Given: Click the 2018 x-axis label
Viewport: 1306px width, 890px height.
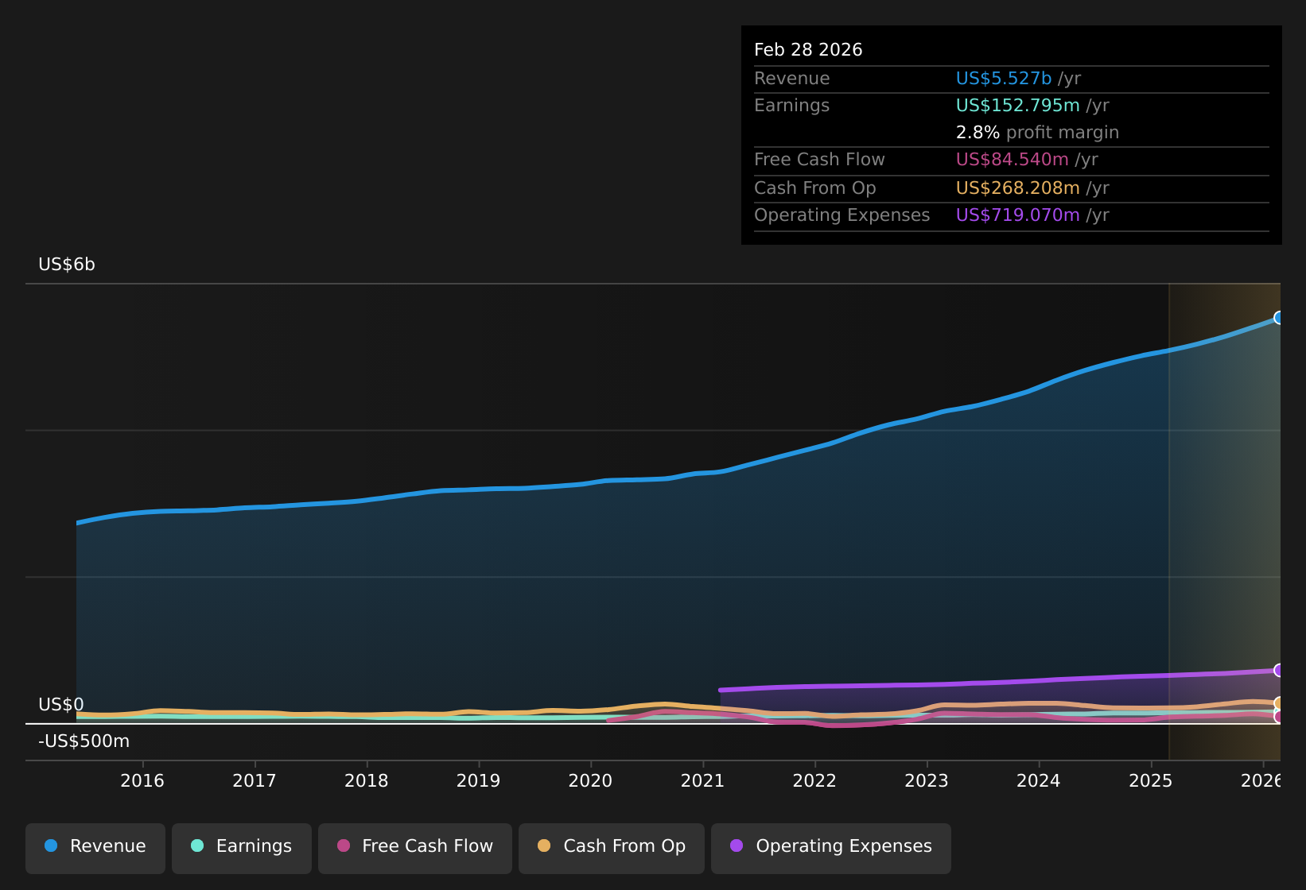Looking at the screenshot, I should [x=367, y=781].
